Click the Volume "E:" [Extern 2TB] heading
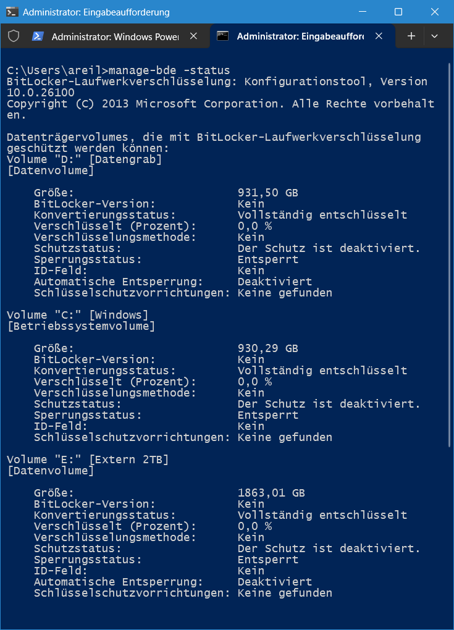The height and width of the screenshot is (630, 454). click(88, 460)
